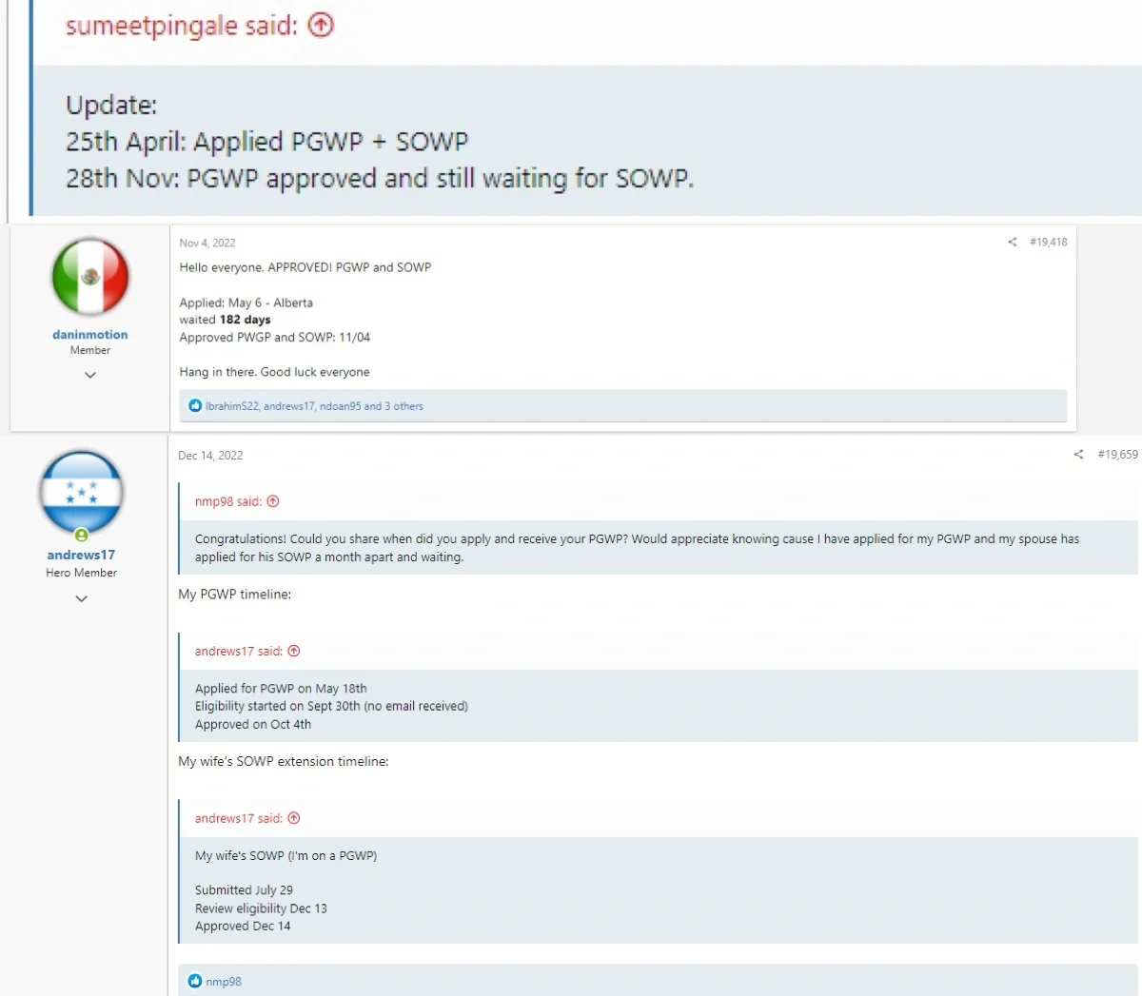Open post number #19,659 permalink
The image size is (1142, 996).
1116,455
